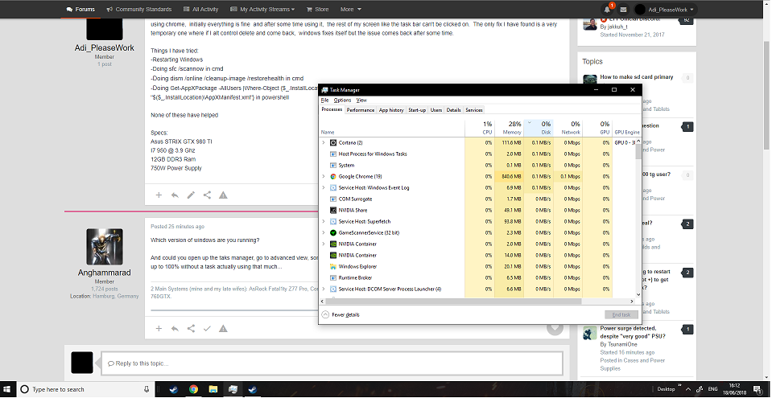Click the Cortana process icon in Task Manager
The image size is (772, 398).
(x=333, y=142)
